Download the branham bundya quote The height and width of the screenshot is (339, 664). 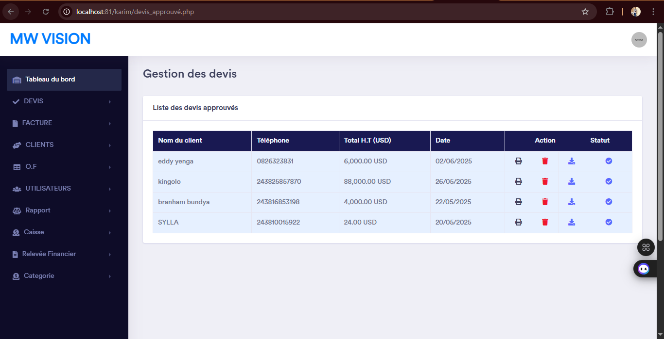572,202
